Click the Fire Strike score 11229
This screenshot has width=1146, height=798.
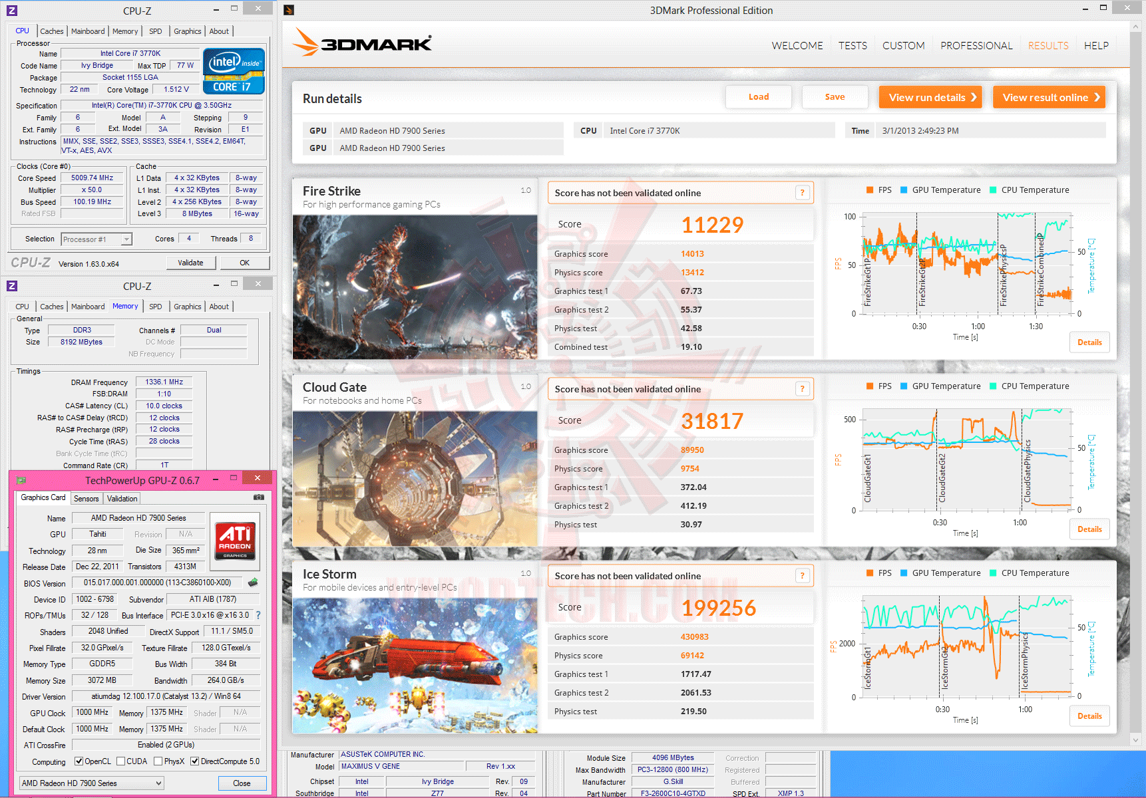click(x=712, y=225)
